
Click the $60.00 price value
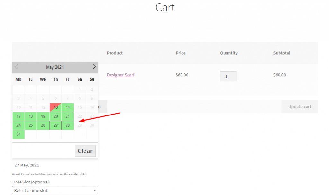click(x=182, y=75)
